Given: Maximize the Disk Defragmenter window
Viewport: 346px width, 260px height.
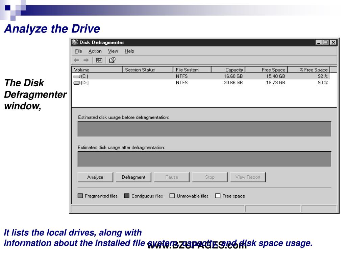Looking at the screenshot, I should (326, 42).
